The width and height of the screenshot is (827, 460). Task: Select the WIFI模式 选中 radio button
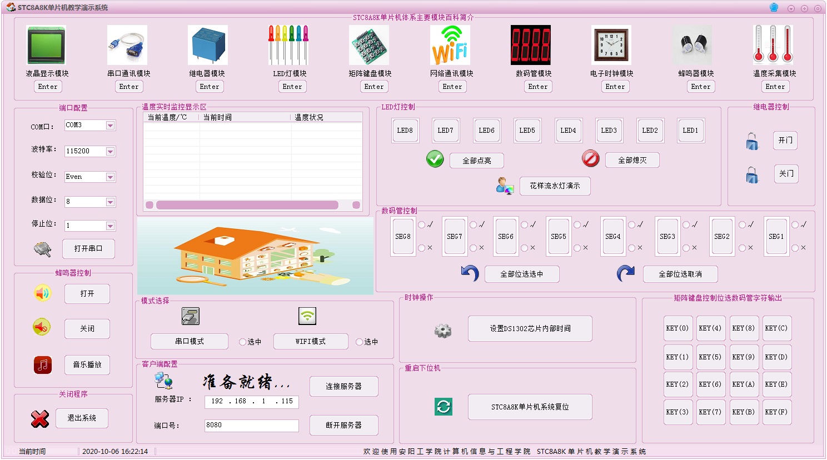tap(359, 342)
